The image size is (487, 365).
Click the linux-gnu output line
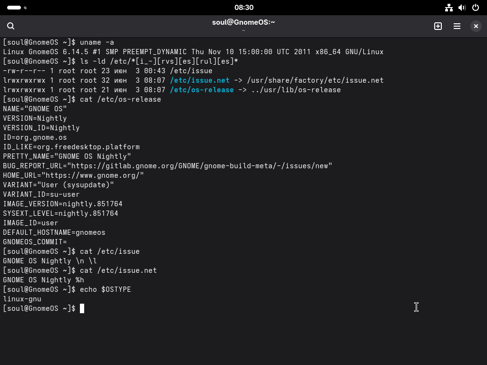(x=22, y=299)
